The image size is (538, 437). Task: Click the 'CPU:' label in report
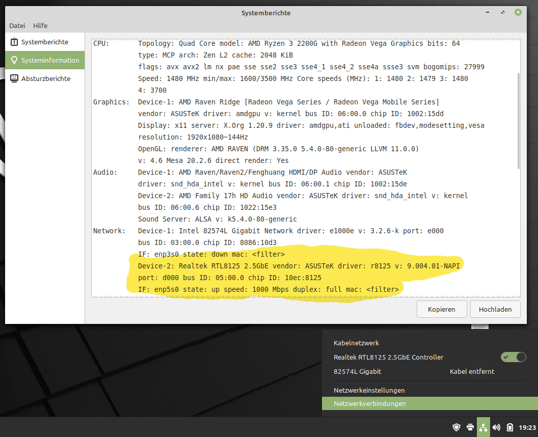[x=101, y=44]
